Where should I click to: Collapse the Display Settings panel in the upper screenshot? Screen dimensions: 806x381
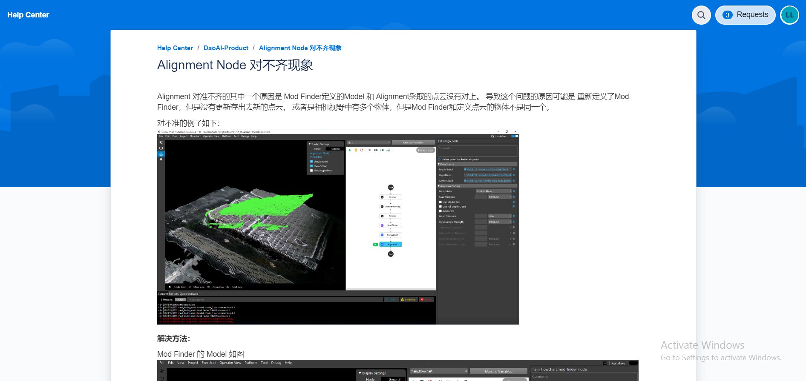[x=310, y=144]
